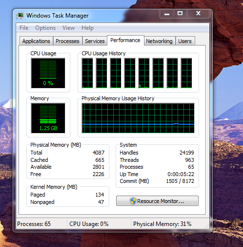Screen dimensions: 243x247
Task: Click the Handles value 24199
Action: pyautogui.click(x=187, y=153)
